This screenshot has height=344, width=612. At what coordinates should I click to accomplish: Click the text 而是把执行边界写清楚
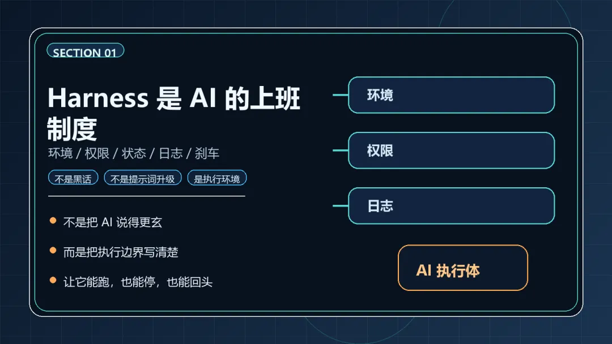click(x=121, y=252)
